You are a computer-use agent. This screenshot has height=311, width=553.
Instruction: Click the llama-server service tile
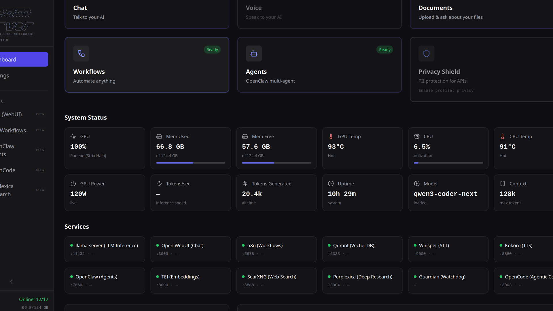coord(105,249)
